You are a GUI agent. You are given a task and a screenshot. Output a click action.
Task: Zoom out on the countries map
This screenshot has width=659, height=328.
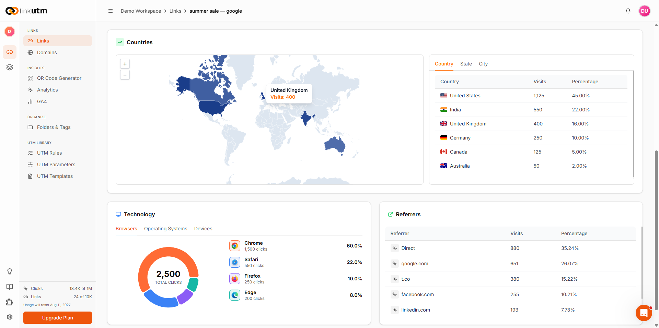pyautogui.click(x=125, y=75)
